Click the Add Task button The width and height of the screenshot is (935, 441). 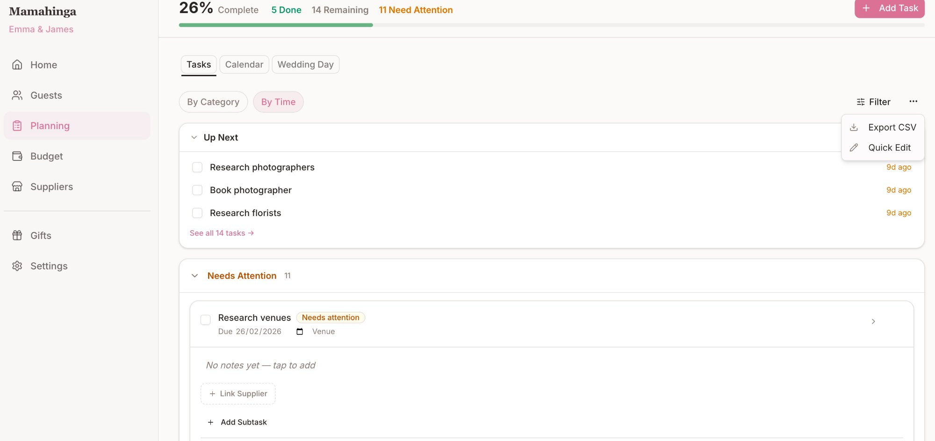coord(889,8)
